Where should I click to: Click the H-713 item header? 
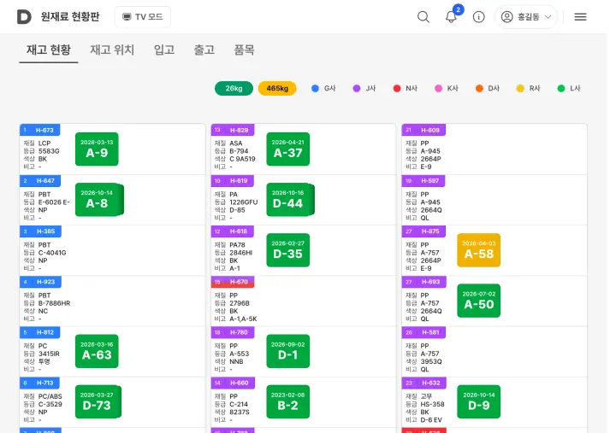[x=39, y=383]
